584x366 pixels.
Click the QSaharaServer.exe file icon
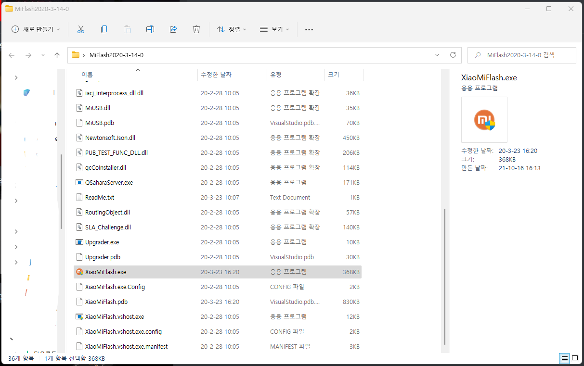click(x=80, y=182)
